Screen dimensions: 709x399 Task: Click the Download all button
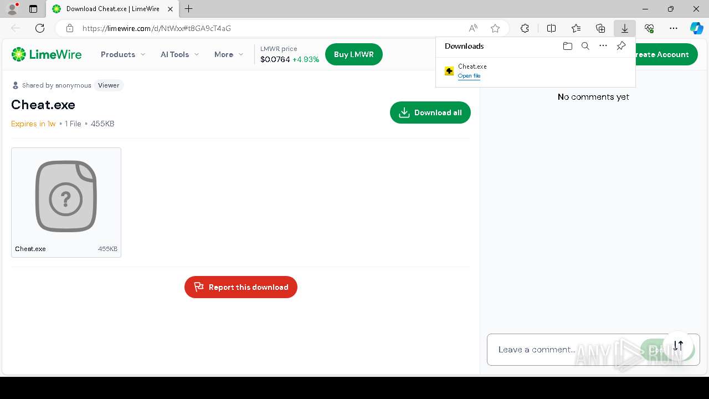click(430, 112)
